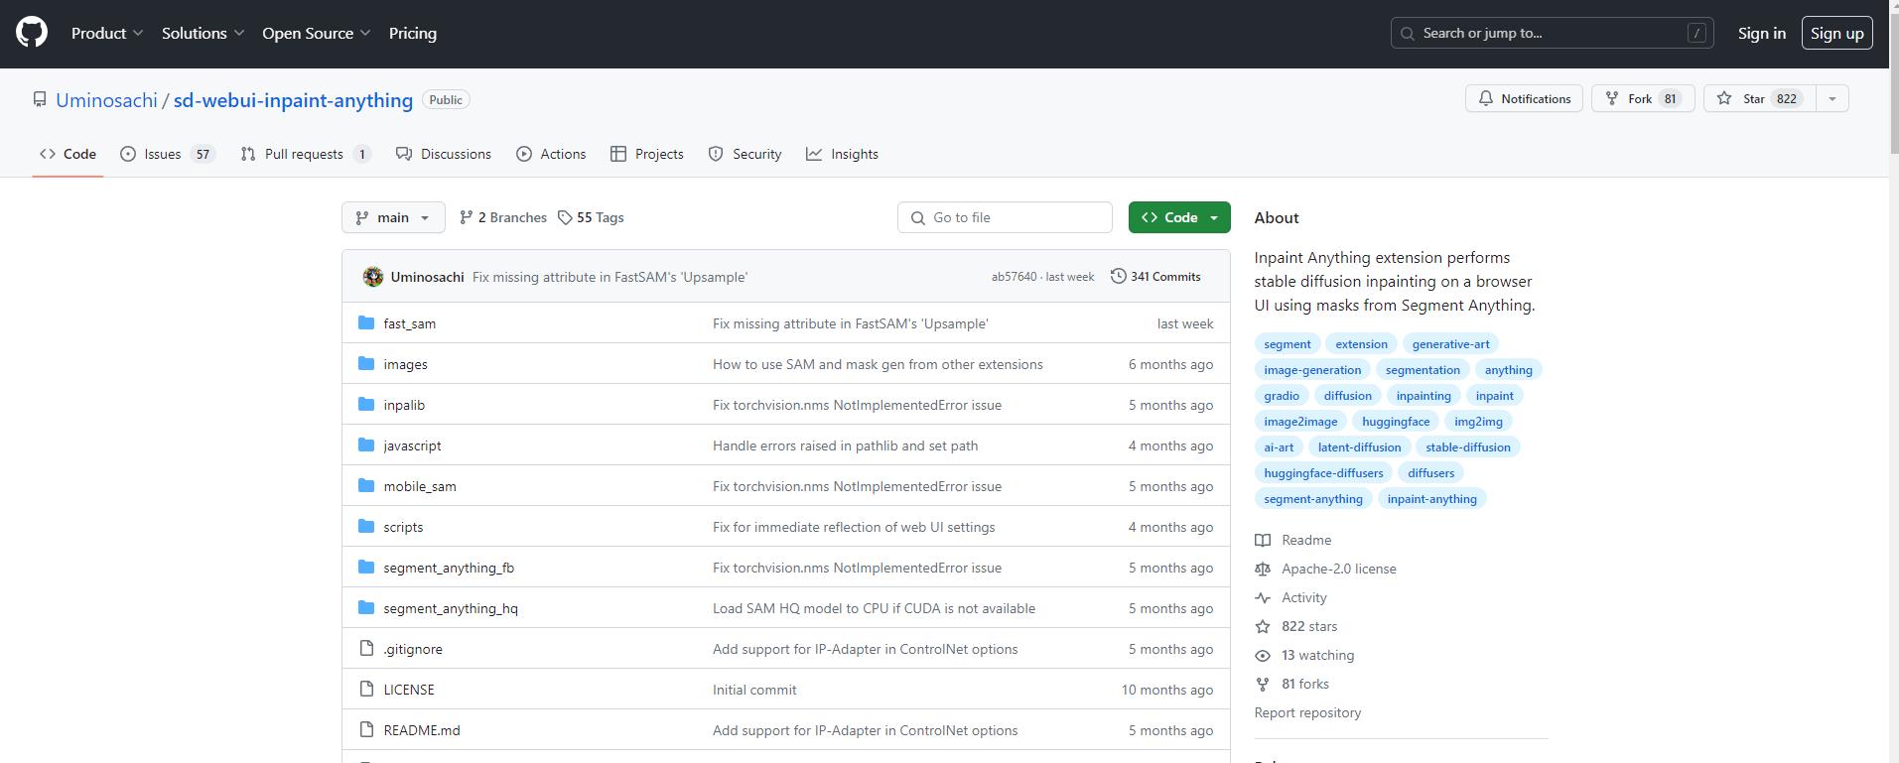Image resolution: width=1899 pixels, height=763 pixels.
Task: Click the GitHub logo icon
Action: point(32,33)
